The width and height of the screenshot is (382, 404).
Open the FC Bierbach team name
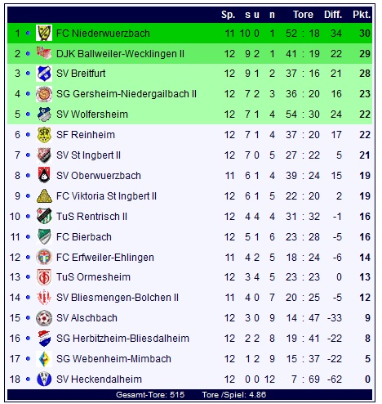coord(84,237)
